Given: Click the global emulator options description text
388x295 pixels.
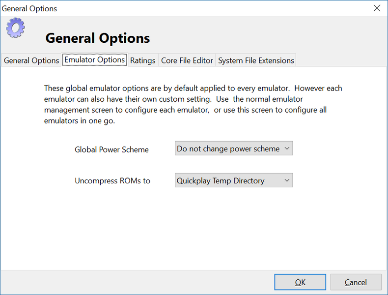Looking at the screenshot, I should pyautogui.click(x=193, y=104).
